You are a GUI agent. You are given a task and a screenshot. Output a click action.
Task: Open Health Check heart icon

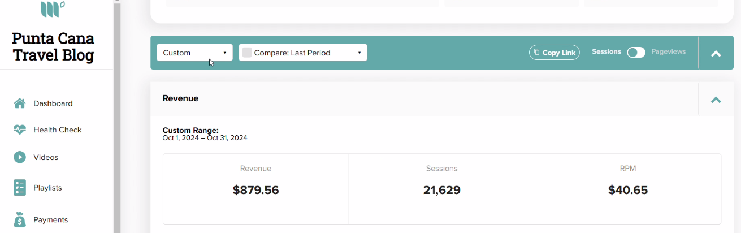point(20,130)
